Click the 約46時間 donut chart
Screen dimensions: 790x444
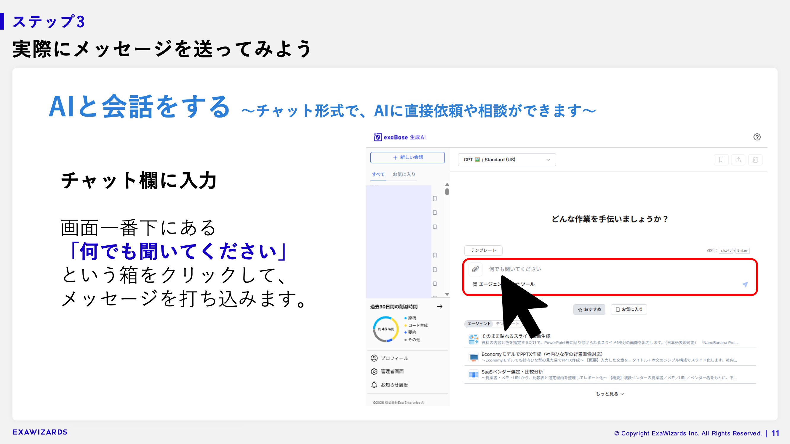pyautogui.click(x=386, y=329)
